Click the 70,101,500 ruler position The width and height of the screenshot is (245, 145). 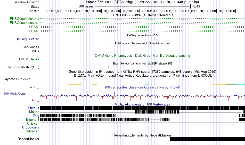click(54, 11)
